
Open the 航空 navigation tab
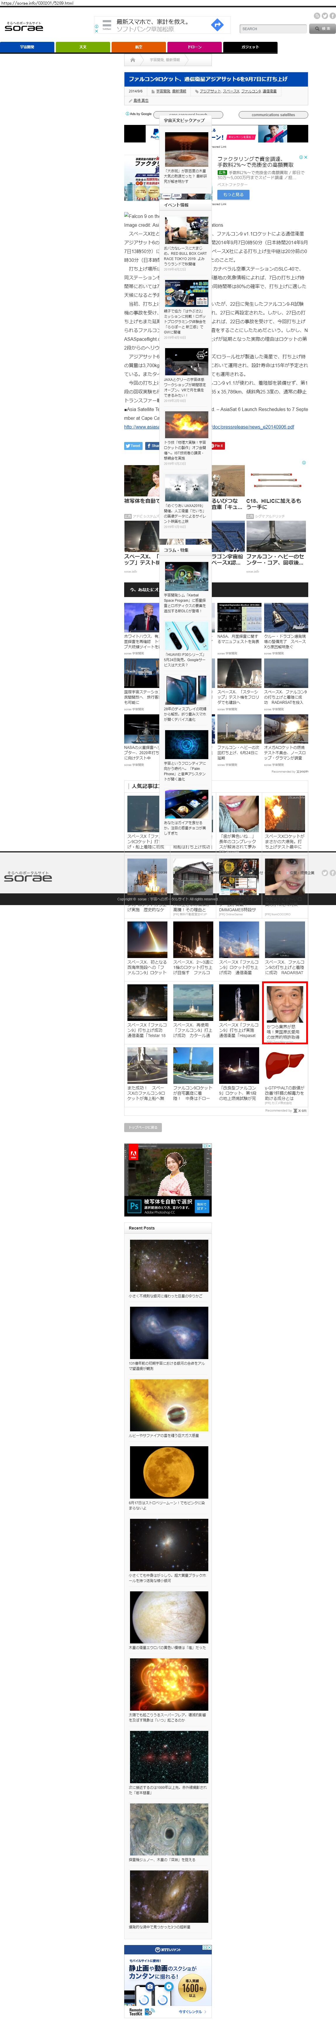coord(139,47)
